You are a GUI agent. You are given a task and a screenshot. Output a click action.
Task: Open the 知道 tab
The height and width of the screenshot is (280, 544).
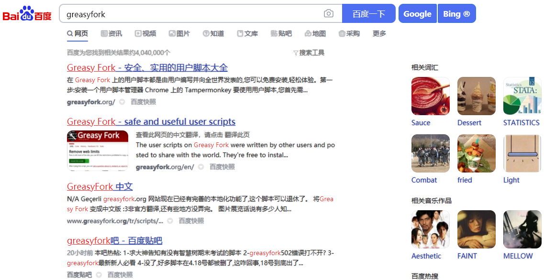click(213, 33)
